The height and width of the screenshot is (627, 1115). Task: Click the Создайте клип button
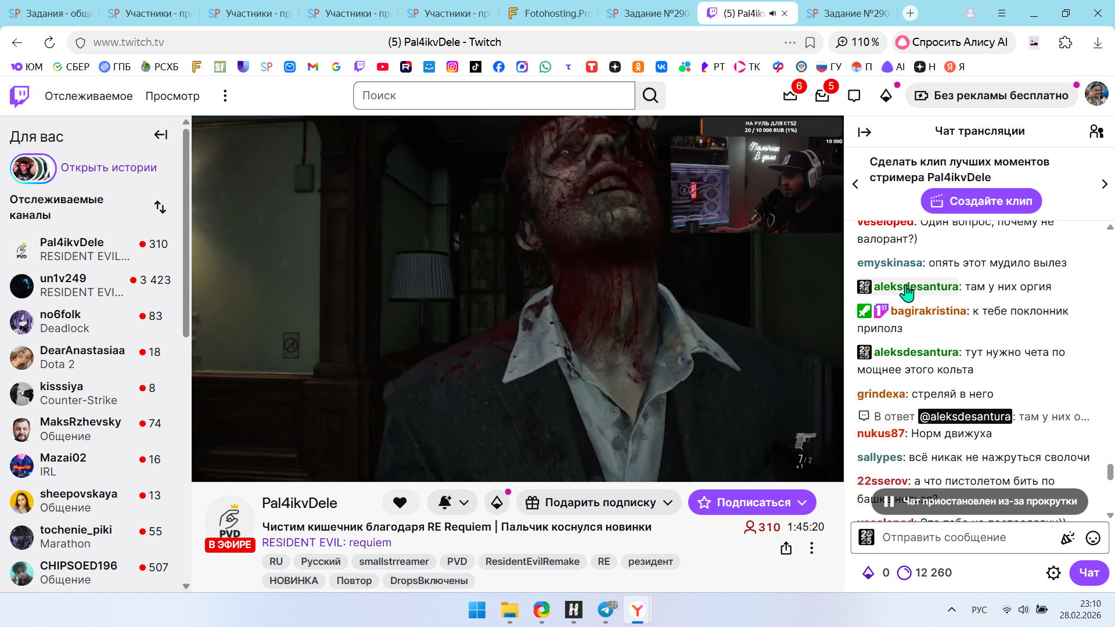tap(981, 201)
